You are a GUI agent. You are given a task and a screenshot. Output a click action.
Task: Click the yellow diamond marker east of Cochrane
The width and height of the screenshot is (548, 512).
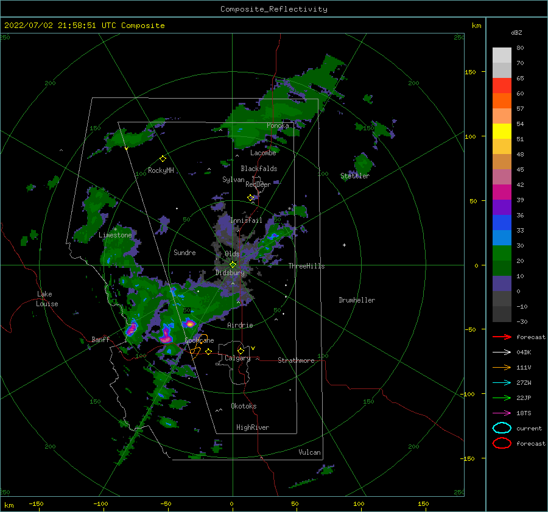pyautogui.click(x=208, y=351)
